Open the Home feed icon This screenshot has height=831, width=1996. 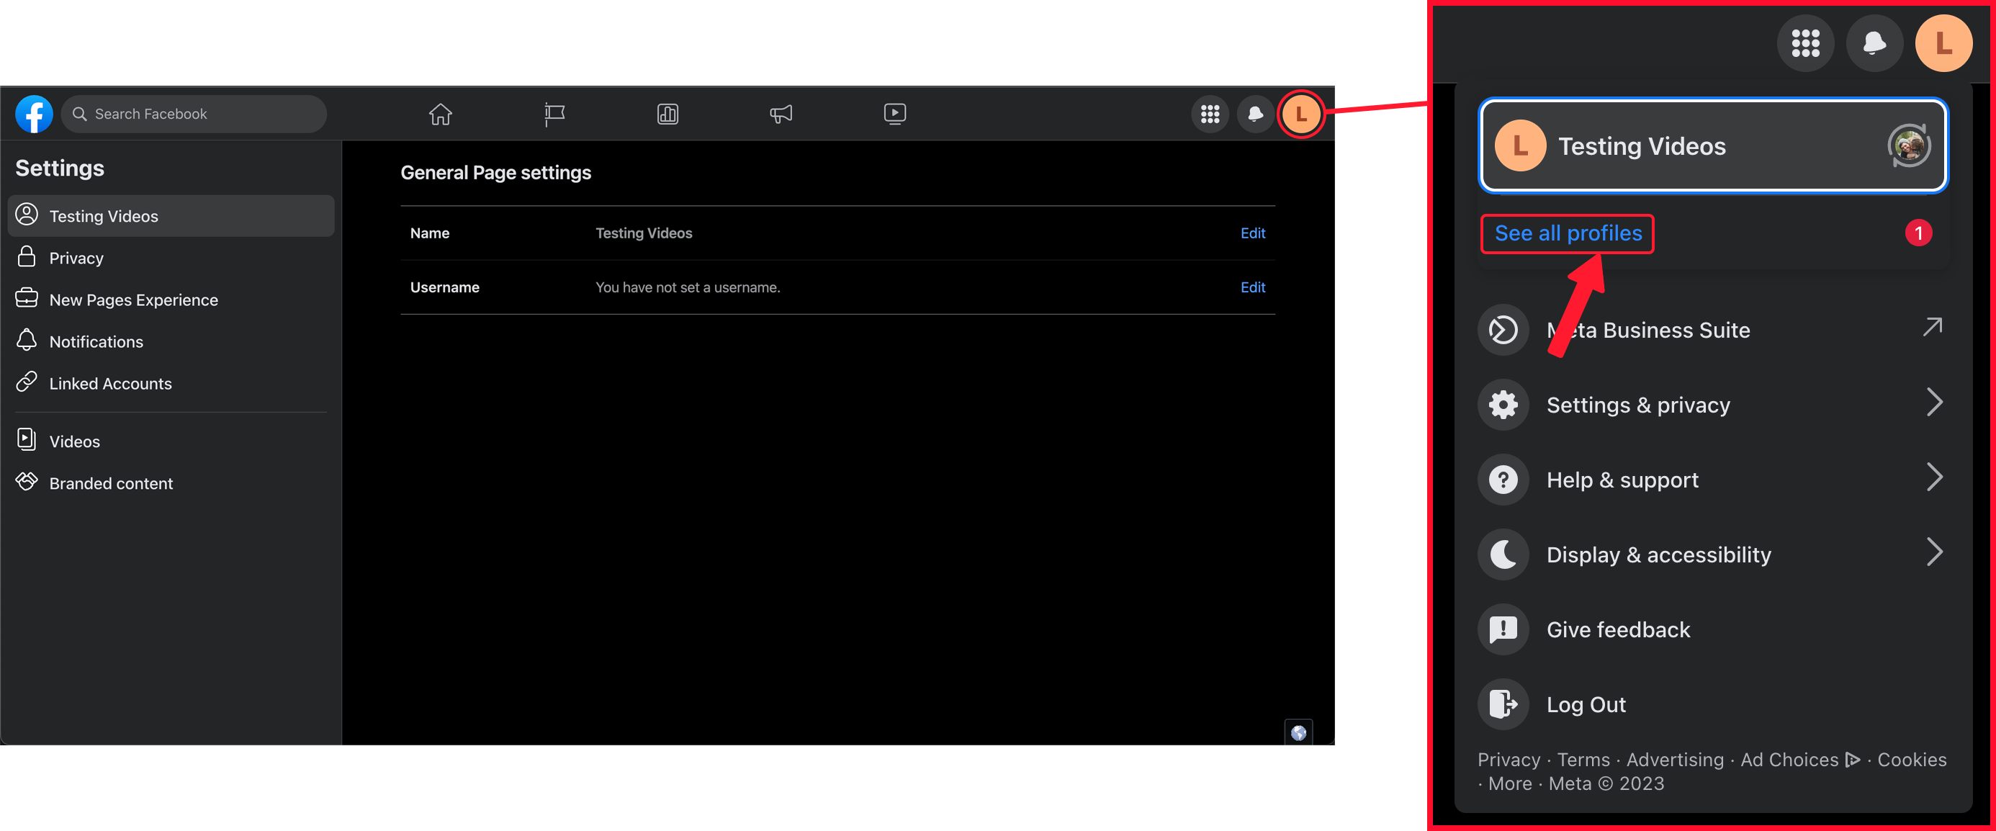coord(440,114)
